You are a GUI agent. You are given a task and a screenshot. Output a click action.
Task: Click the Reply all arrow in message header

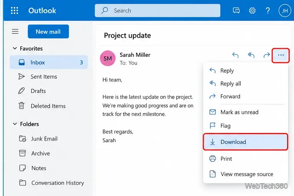pos(251,55)
